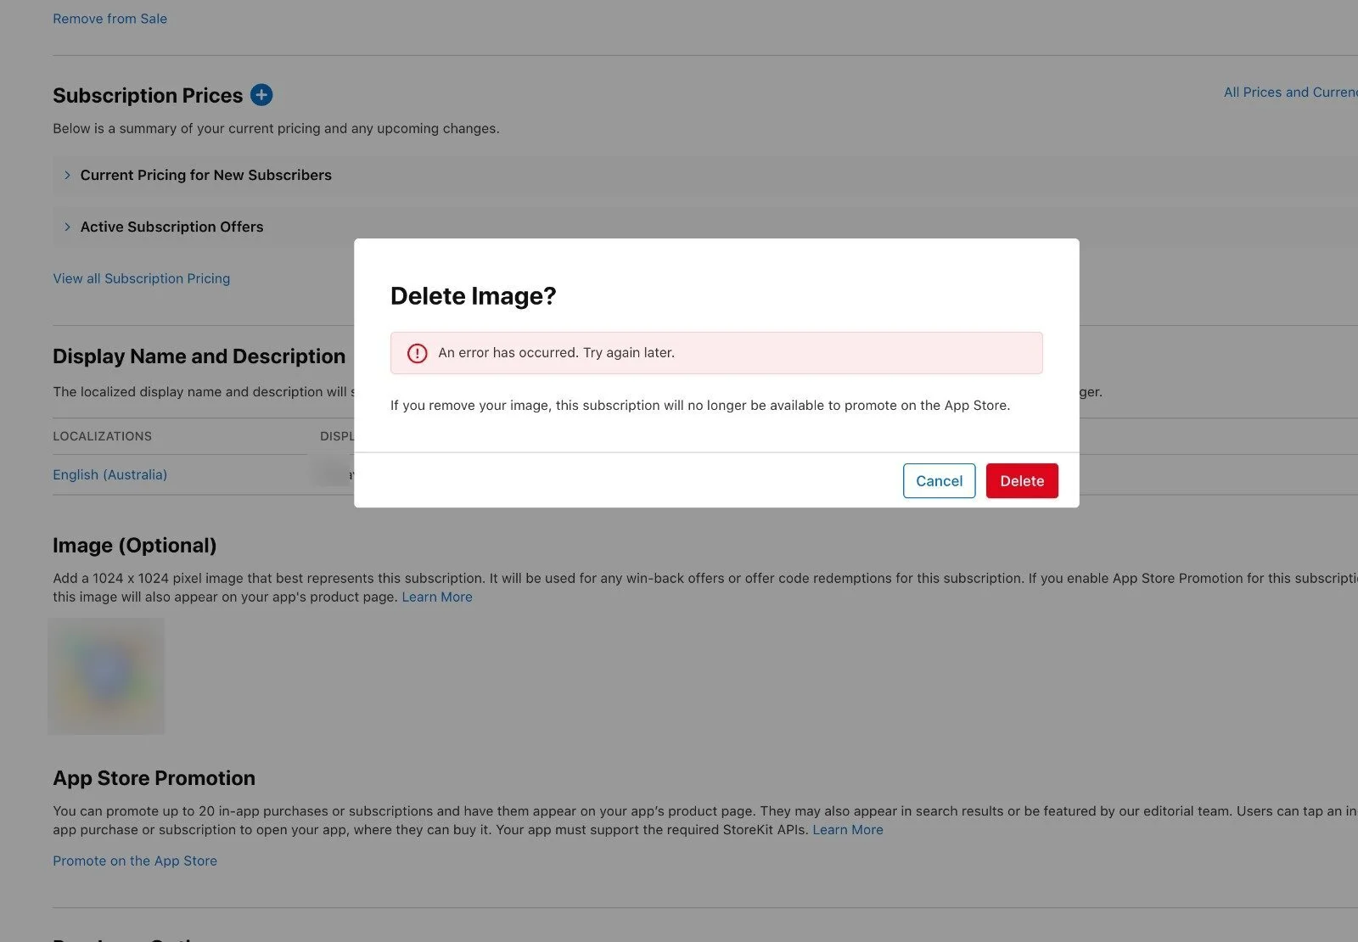1358x942 pixels.
Task: Click the red Delete button in dialog
Action: [x=1022, y=480]
